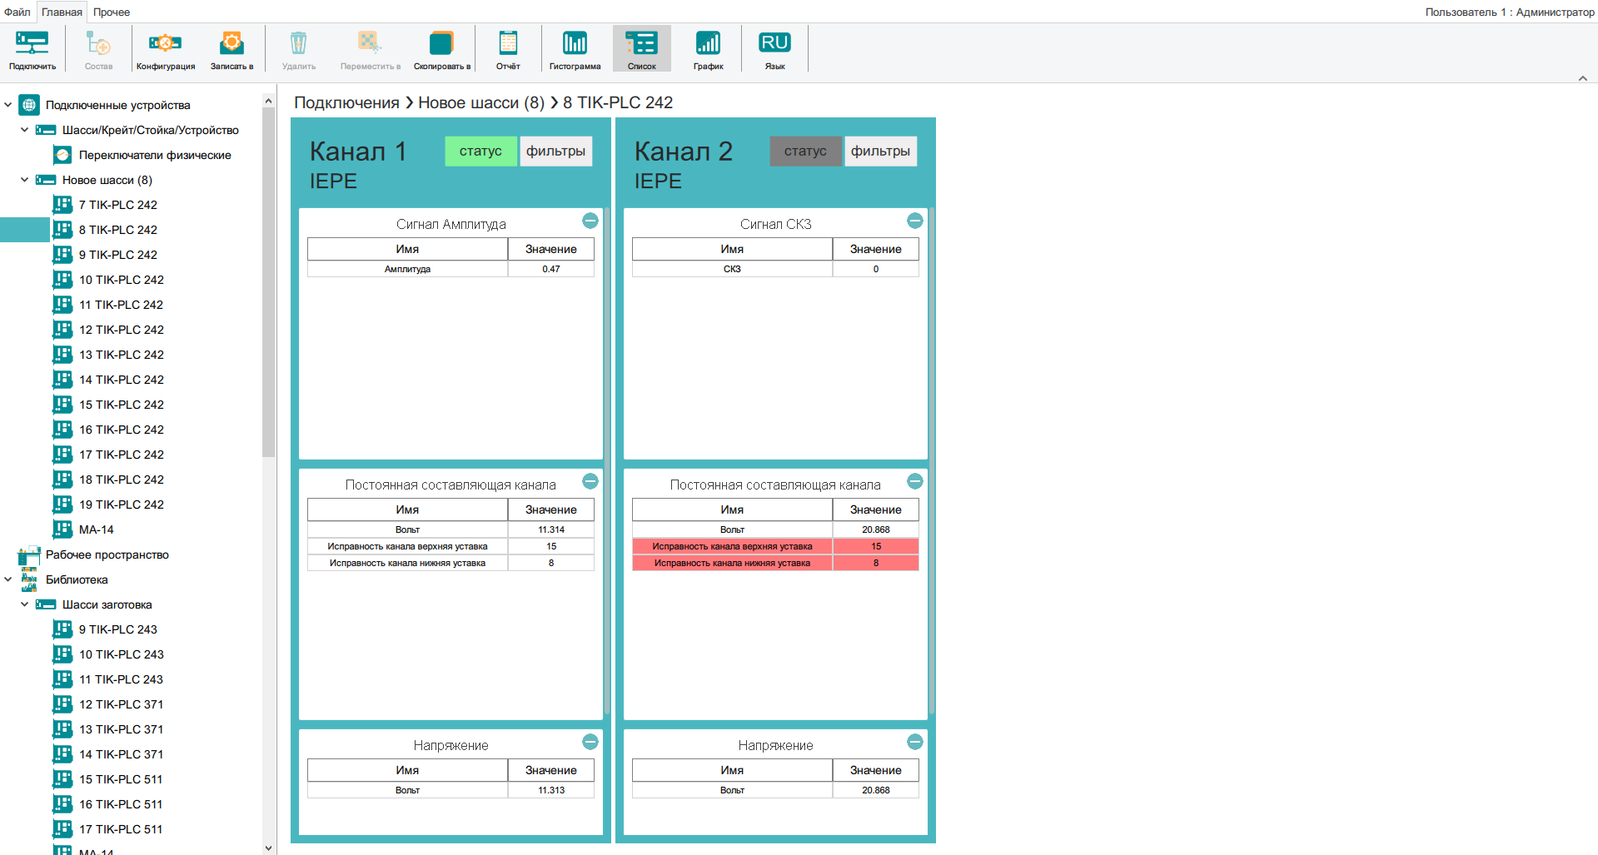Viewport: 1598px width, 855px height.
Task: Collapse the Библиотека tree node
Action: [x=8, y=579]
